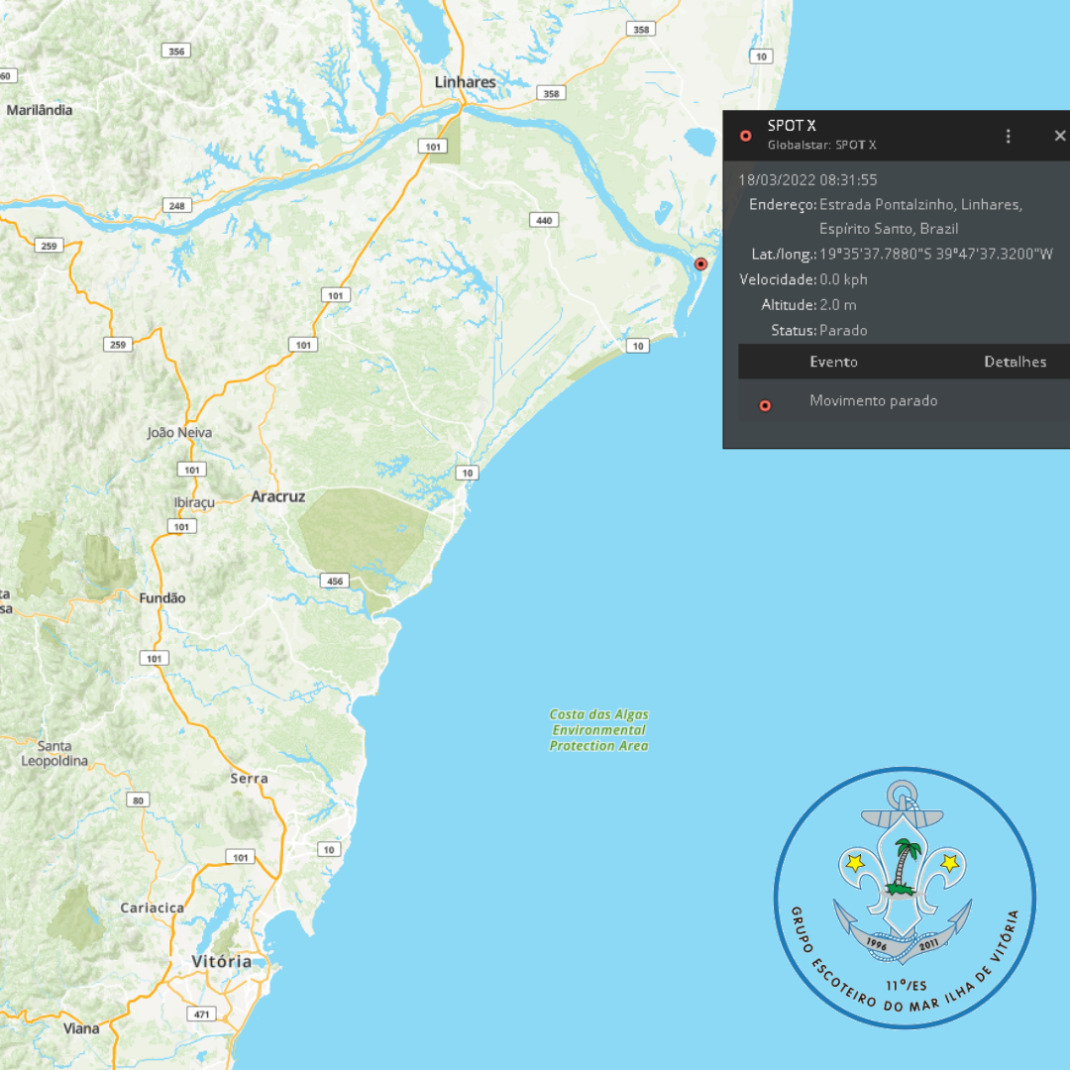Close the SPOT X info popup
This screenshot has width=1070, height=1070.
tap(1059, 136)
